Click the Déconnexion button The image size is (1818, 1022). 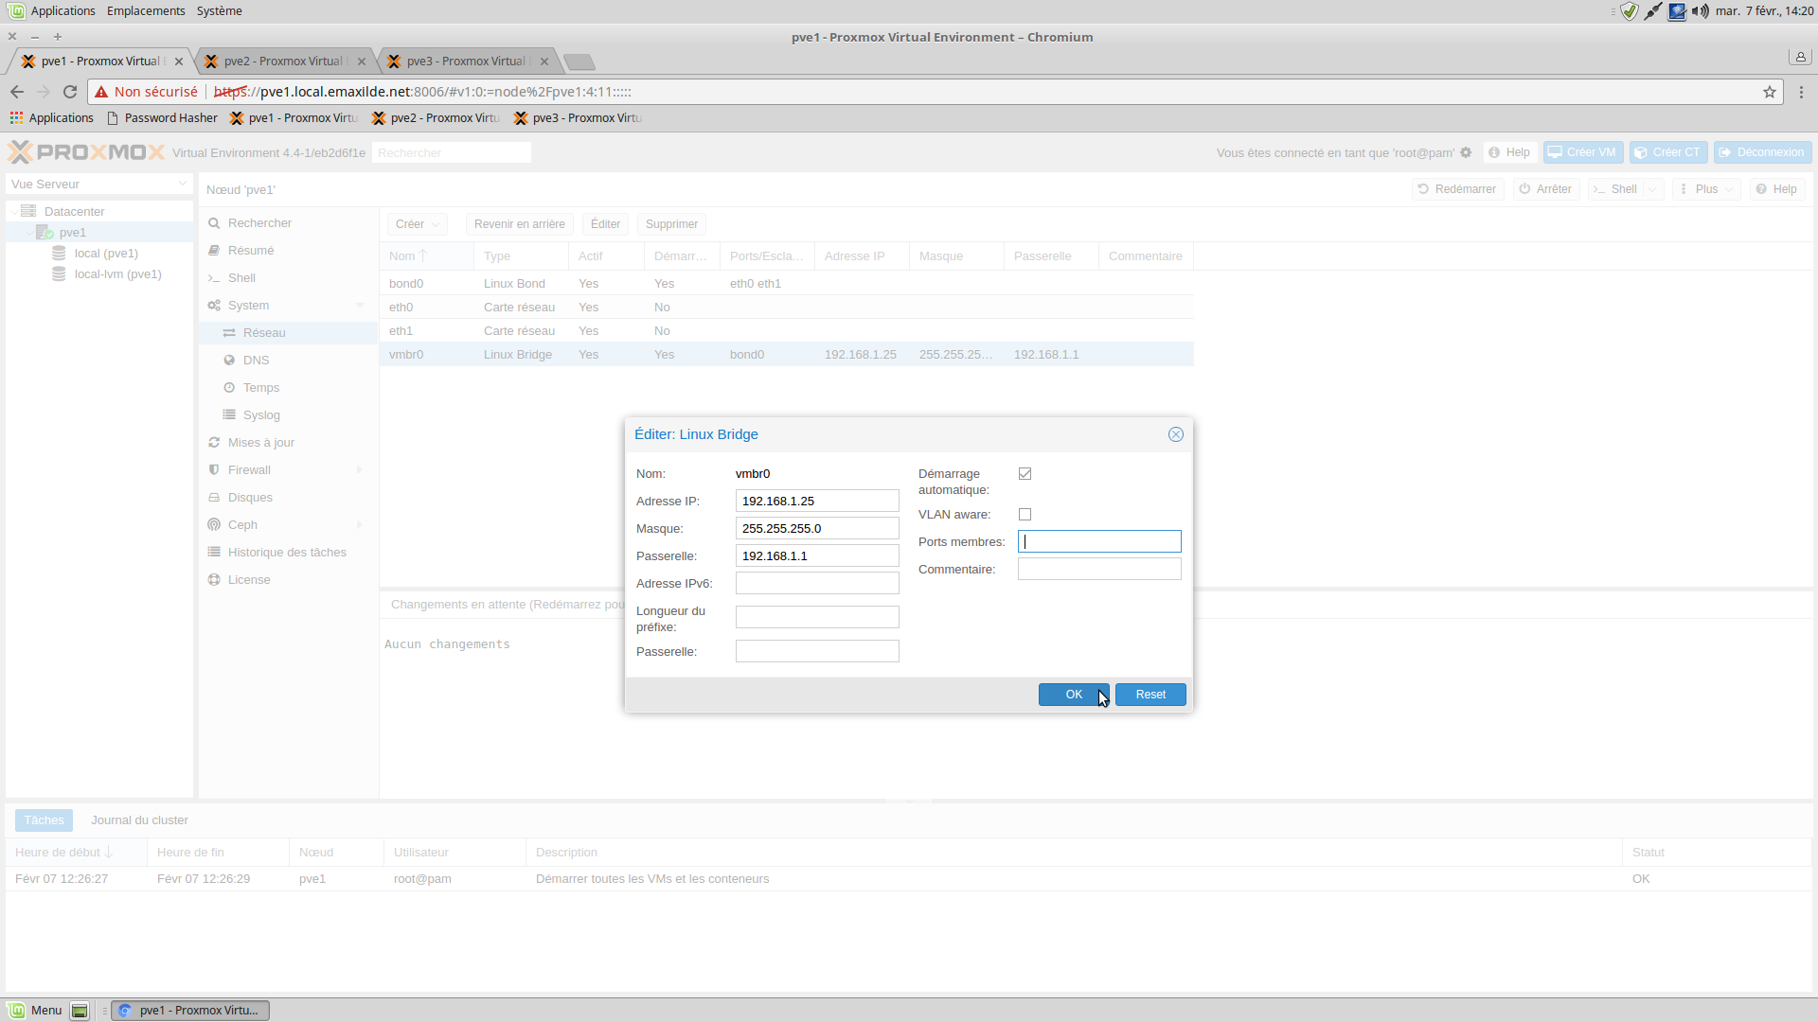click(1762, 152)
